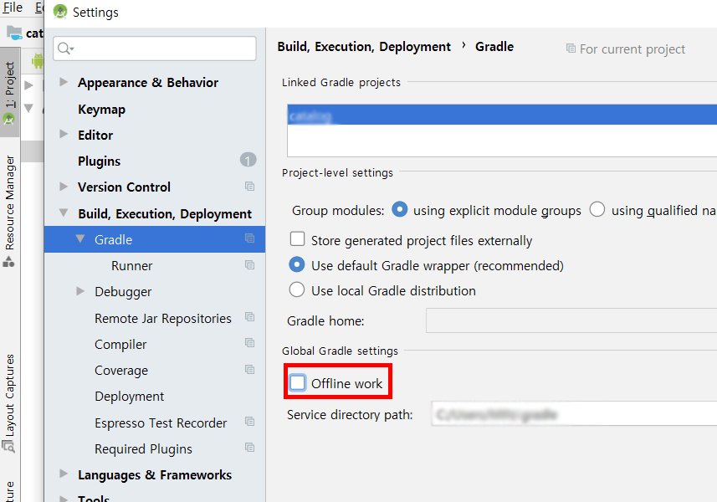Focus the settings search field
This screenshot has height=502, width=717.
click(x=155, y=48)
